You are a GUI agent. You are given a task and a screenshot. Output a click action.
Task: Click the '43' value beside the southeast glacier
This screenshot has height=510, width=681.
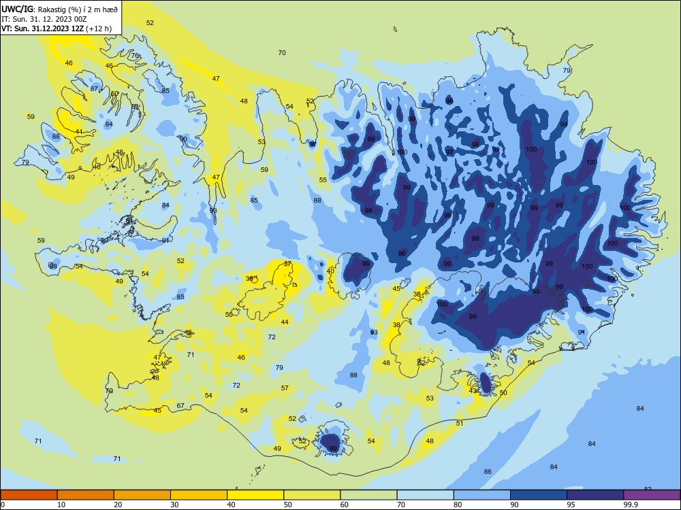(473, 391)
